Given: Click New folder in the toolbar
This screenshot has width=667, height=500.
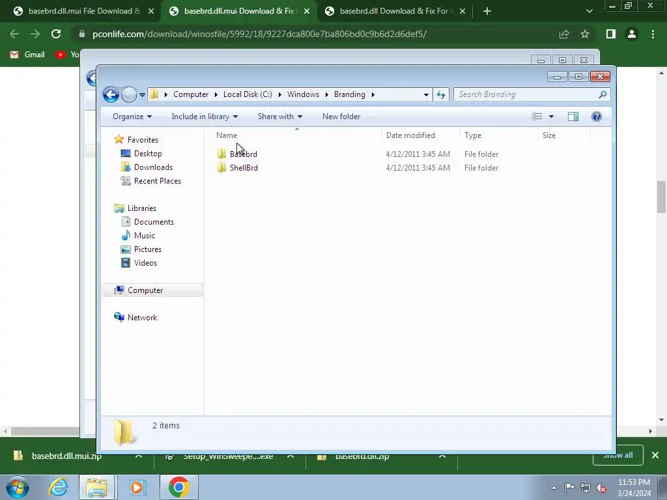Looking at the screenshot, I should (x=341, y=117).
